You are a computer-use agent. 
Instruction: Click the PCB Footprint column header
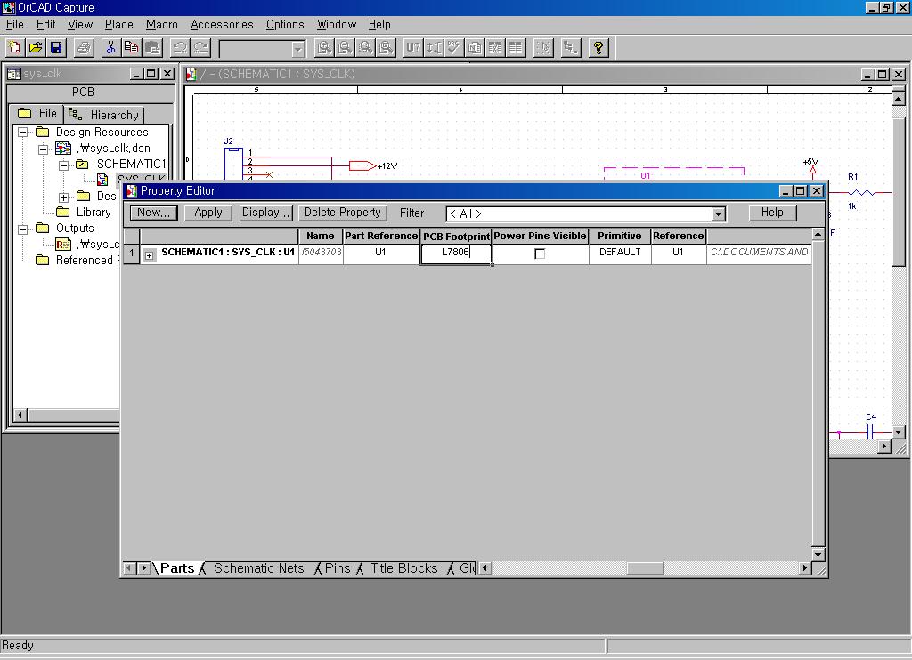click(456, 236)
